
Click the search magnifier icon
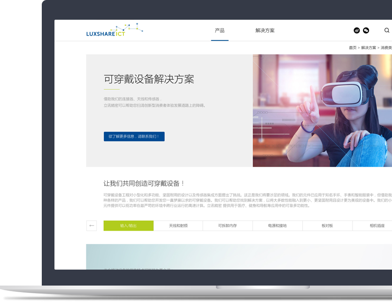click(x=387, y=31)
